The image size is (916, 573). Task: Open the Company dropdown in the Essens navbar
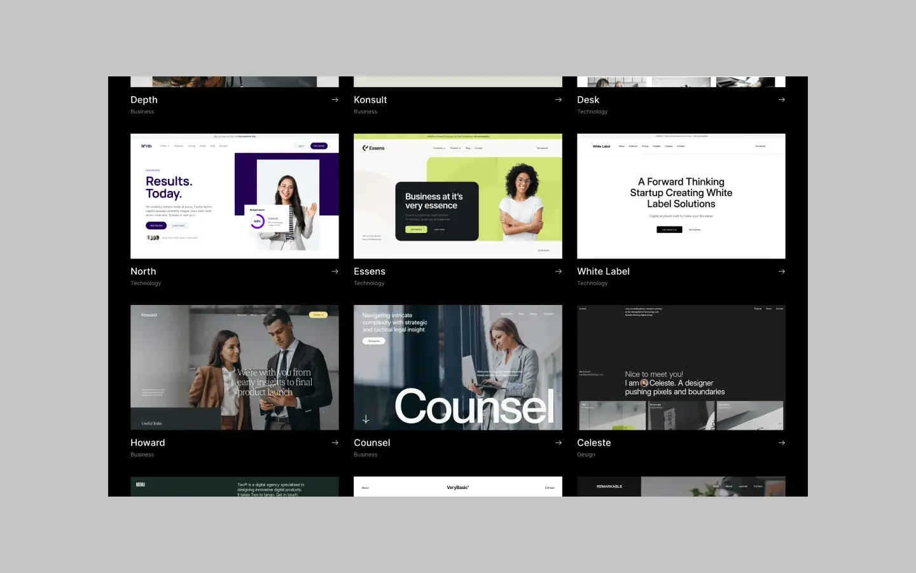439,148
